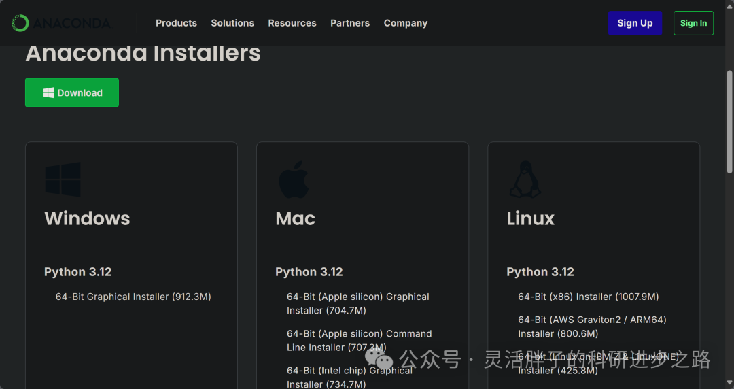Click the Apple logo icon in the Mac card
This screenshot has height=389, width=734.
[294, 180]
